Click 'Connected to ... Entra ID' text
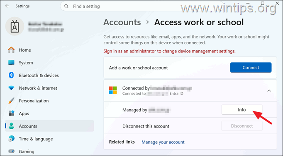 [x=153, y=93]
